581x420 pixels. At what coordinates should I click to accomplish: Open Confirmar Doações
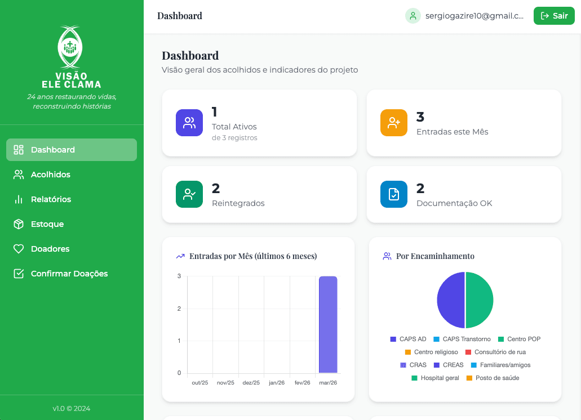72,274
